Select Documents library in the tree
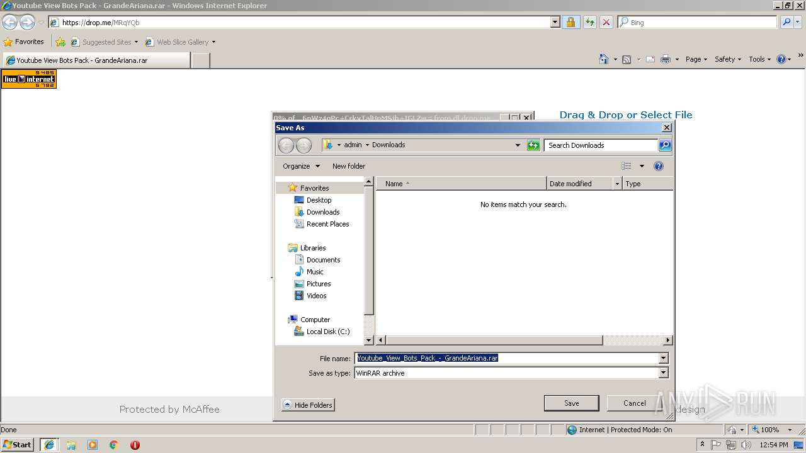 click(x=323, y=260)
